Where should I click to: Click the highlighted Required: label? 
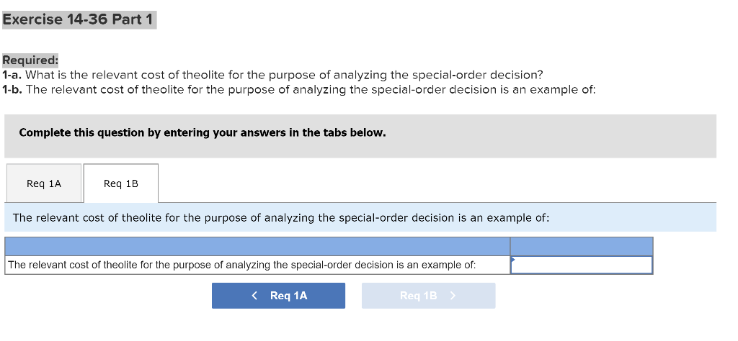tap(30, 60)
